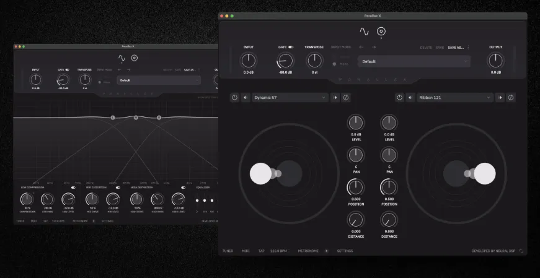Image resolution: width=540 pixels, height=278 pixels.
Task: Select the M band node on the spectrum
Action: click(x=136, y=118)
